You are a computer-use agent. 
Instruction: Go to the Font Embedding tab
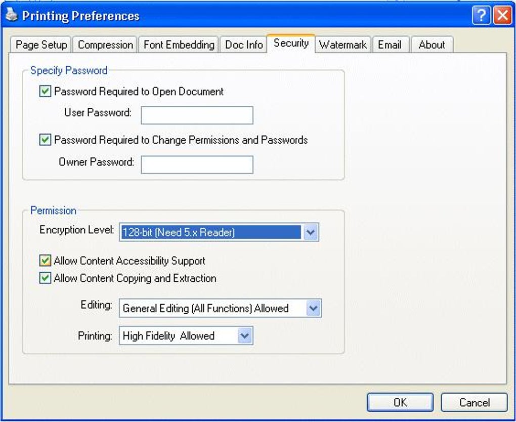[179, 45]
